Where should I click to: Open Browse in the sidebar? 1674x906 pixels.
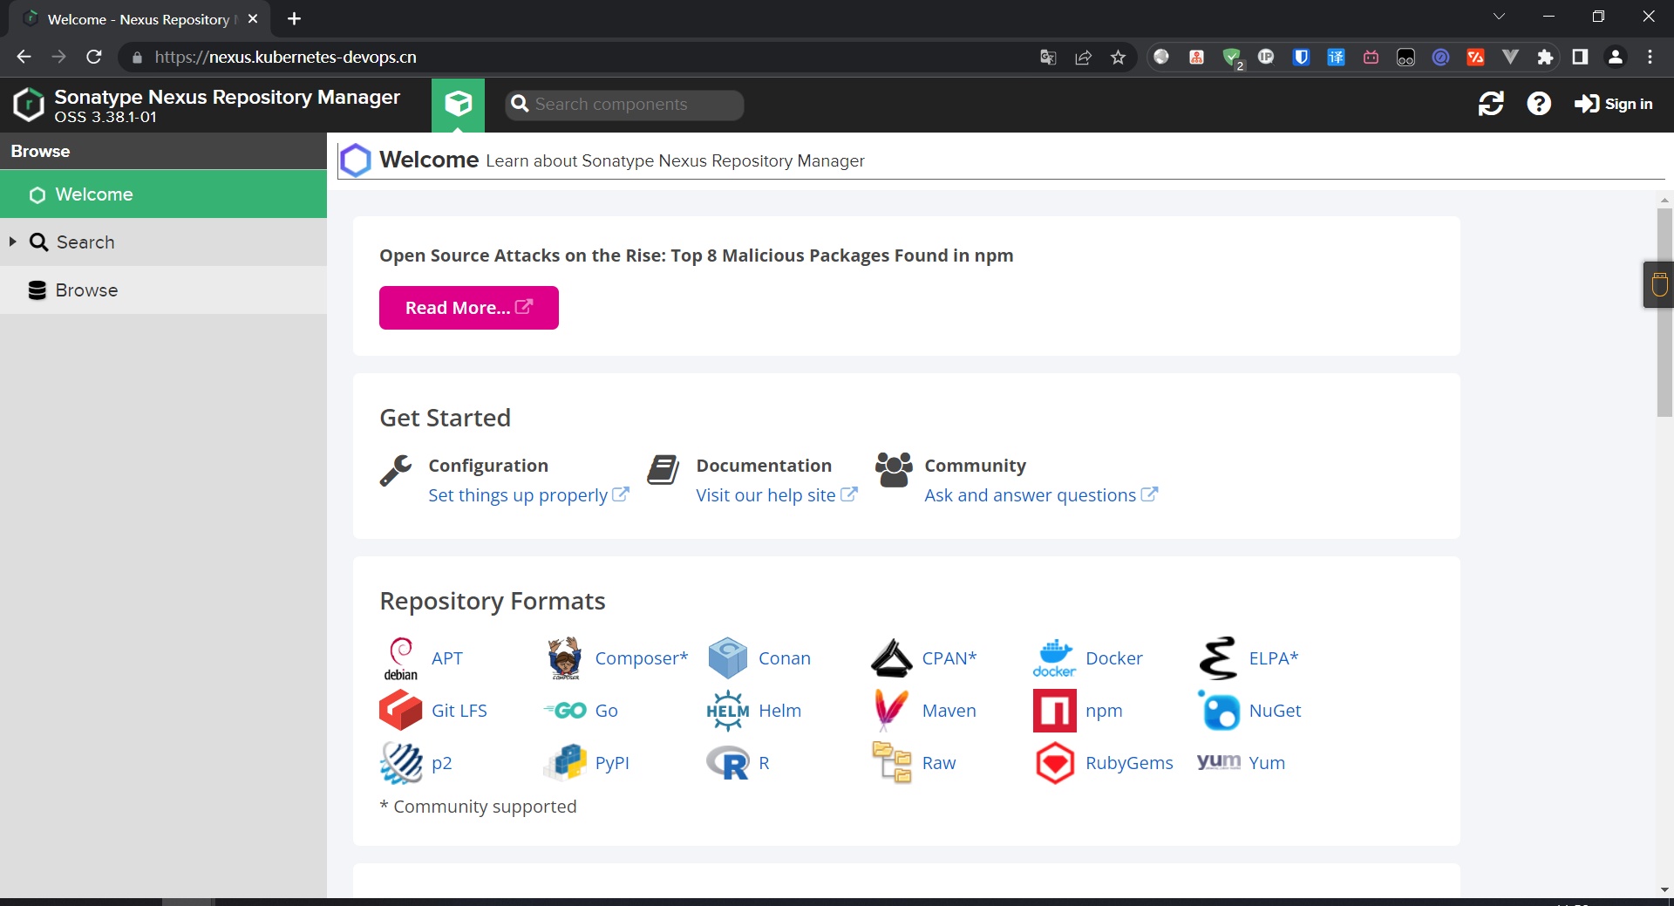(163, 290)
